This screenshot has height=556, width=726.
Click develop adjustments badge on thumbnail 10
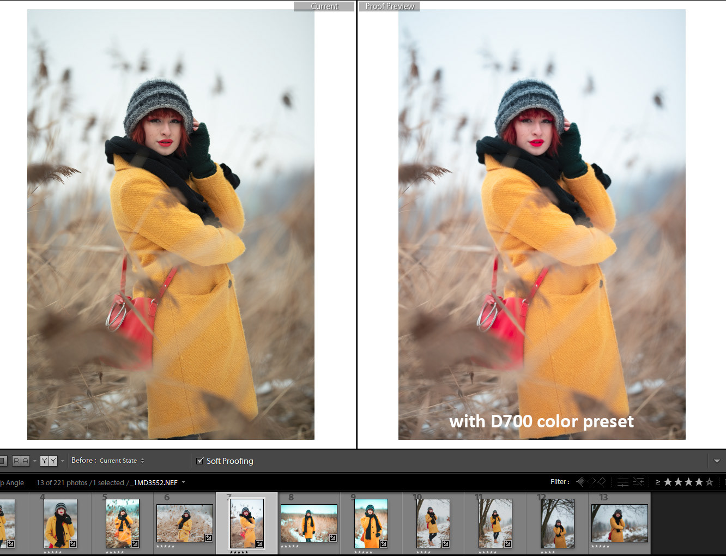446,543
